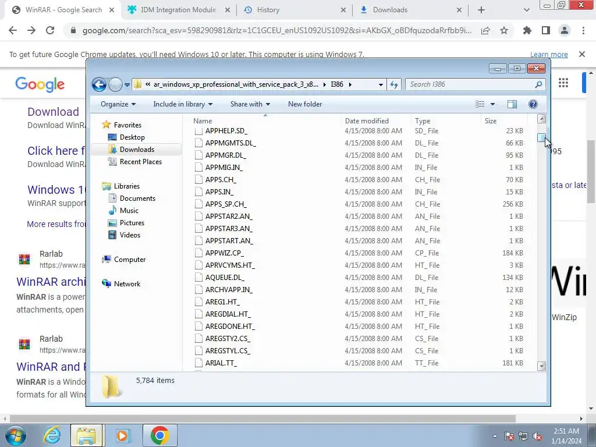
Task: Click the I386 segment in the address bar
Action: (337, 84)
